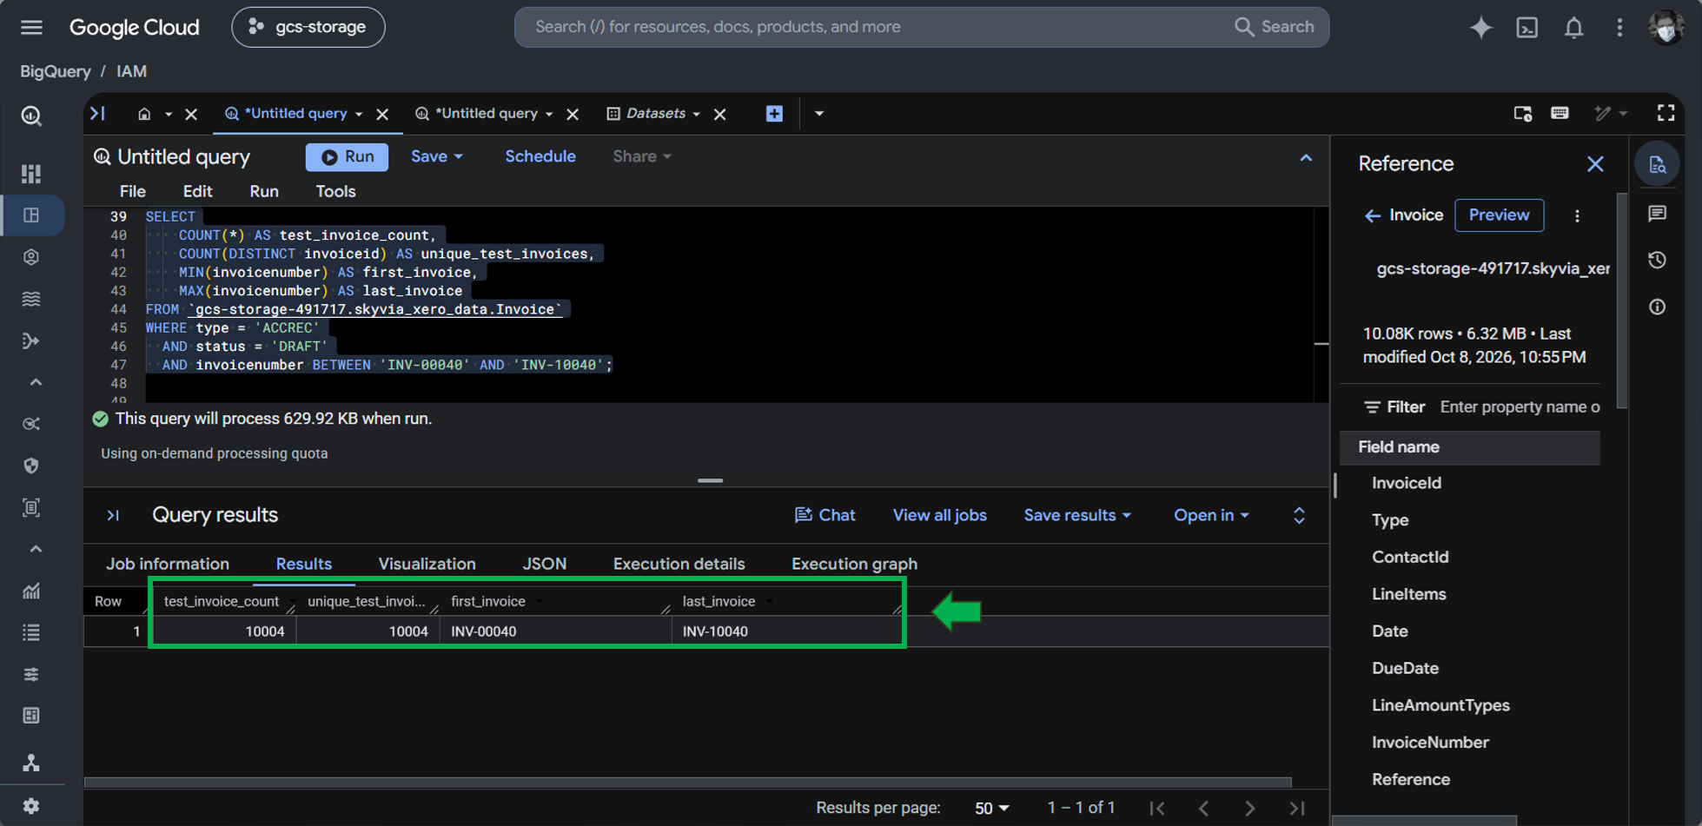Open the comments panel icon

(1657, 214)
